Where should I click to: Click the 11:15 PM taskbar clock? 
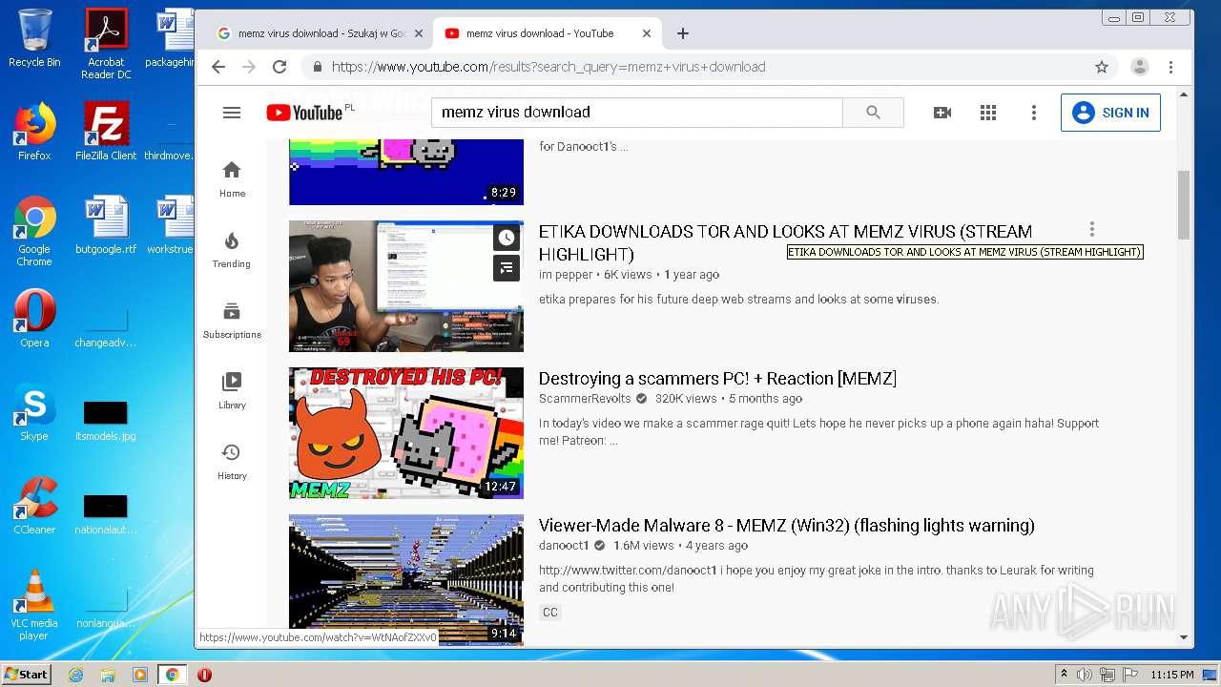point(1172,675)
